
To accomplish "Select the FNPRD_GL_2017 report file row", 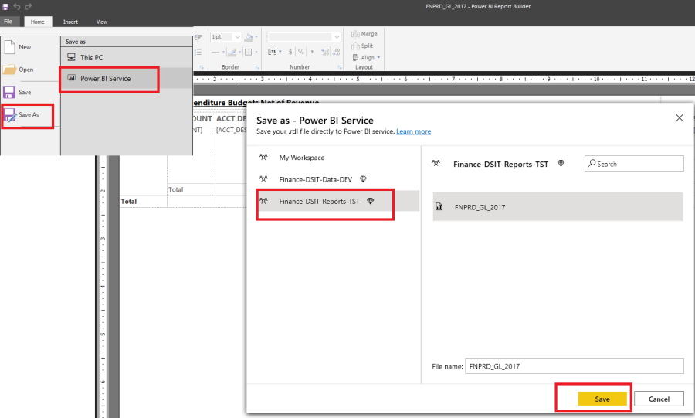I will pos(558,206).
